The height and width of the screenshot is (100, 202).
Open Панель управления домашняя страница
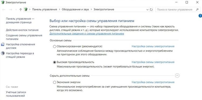click(20, 21)
